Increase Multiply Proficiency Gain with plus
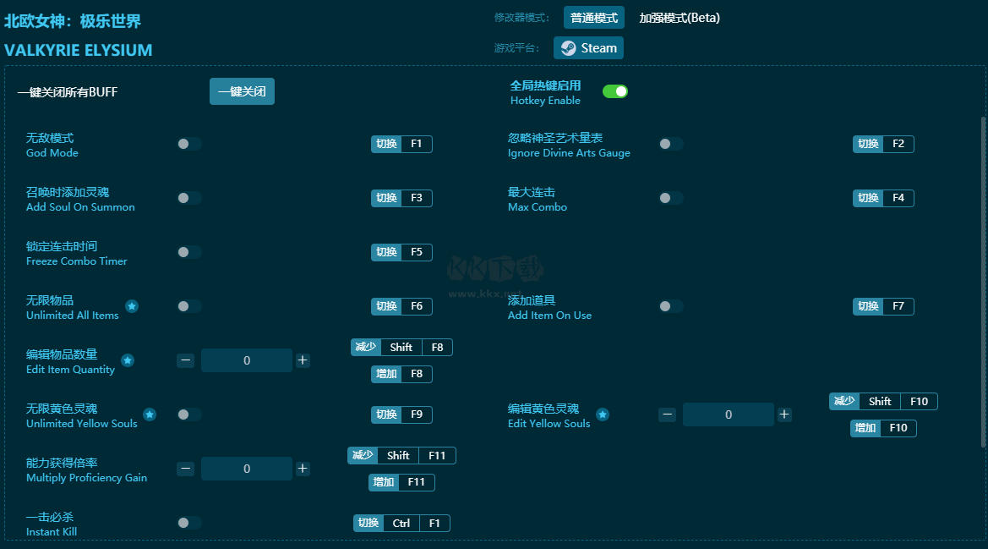 pos(303,469)
